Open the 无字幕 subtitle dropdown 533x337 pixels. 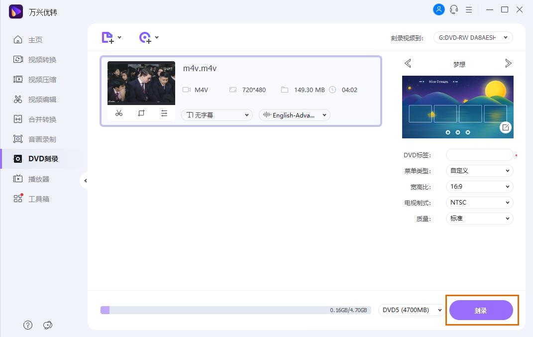coord(216,115)
